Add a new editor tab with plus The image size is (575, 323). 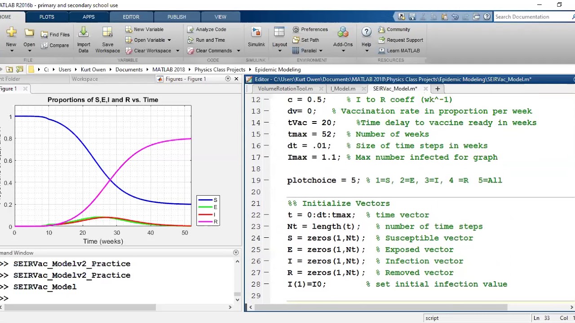[438, 89]
